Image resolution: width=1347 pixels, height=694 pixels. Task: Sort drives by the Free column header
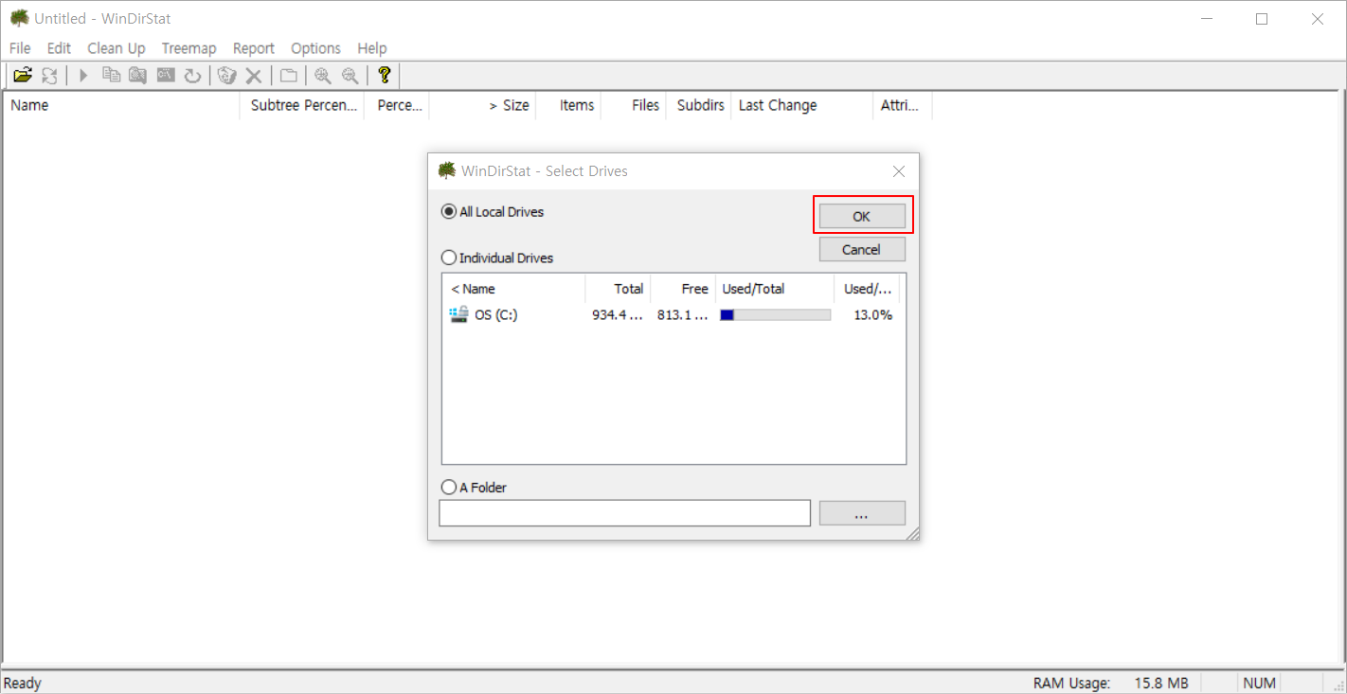coord(683,289)
